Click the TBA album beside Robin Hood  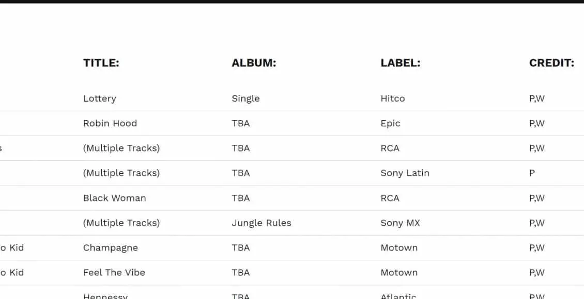241,123
